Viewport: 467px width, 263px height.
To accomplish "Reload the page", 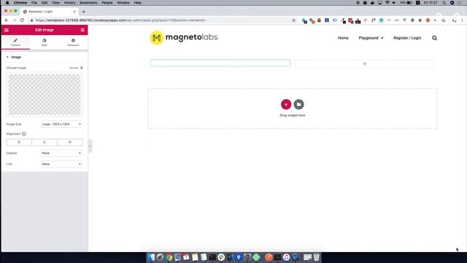I will 22,20.
